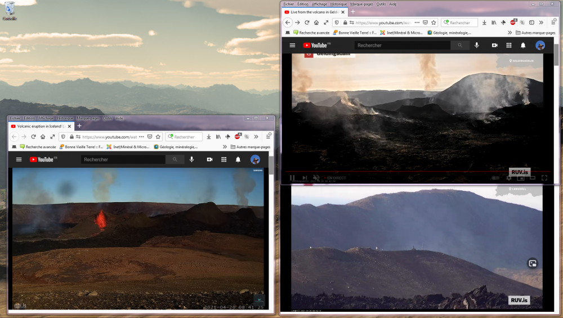Enter fullscreen on the live volcano stream
Screen dimensions: 563x318
pos(544,178)
